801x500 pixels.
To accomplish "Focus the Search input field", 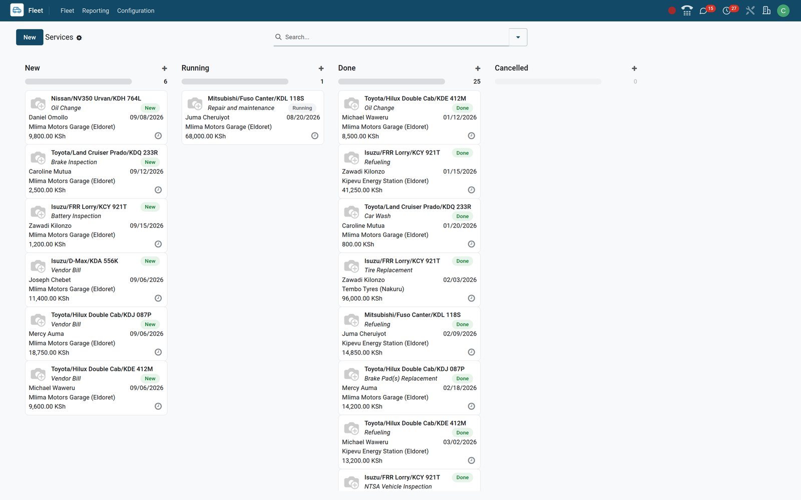I will click(x=395, y=37).
